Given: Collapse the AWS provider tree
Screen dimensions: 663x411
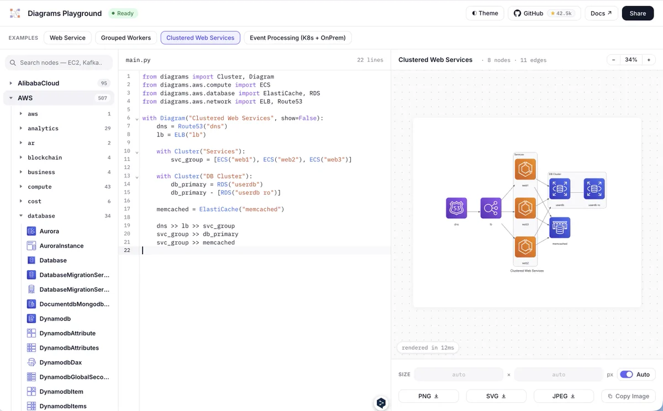Looking at the screenshot, I should click(x=11, y=98).
